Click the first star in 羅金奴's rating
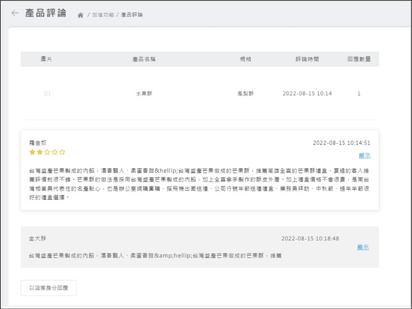The height and width of the screenshot is (309, 412). coord(32,152)
